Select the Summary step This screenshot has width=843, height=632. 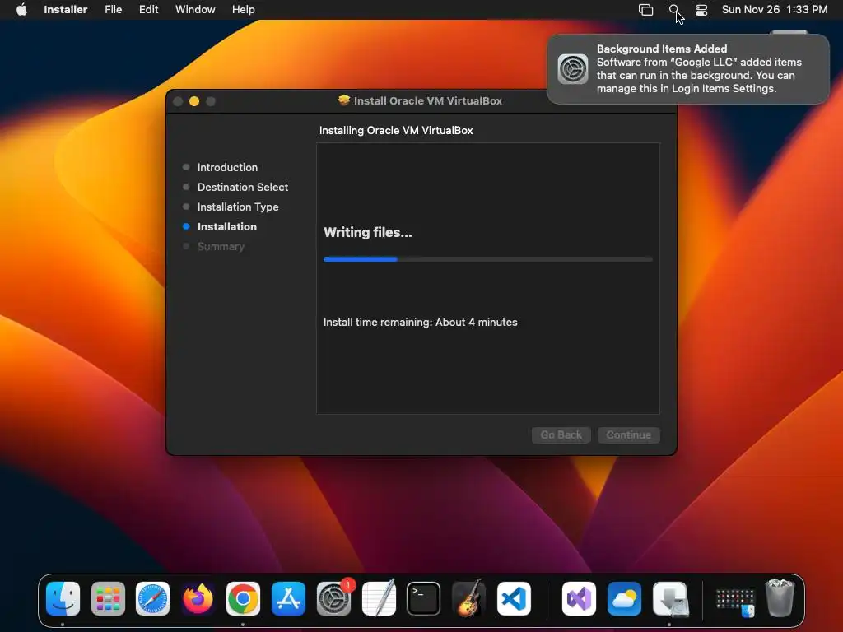[221, 247]
